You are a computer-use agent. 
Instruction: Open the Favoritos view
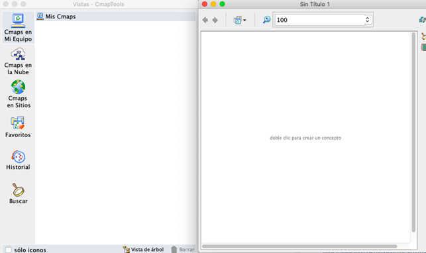click(18, 127)
